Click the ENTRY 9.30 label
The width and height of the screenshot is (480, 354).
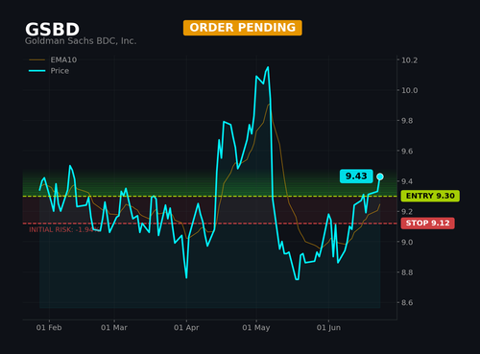click(430, 196)
